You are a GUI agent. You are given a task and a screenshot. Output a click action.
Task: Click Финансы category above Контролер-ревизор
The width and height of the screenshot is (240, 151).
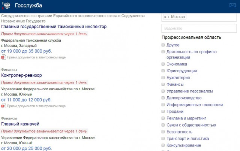click(9, 70)
